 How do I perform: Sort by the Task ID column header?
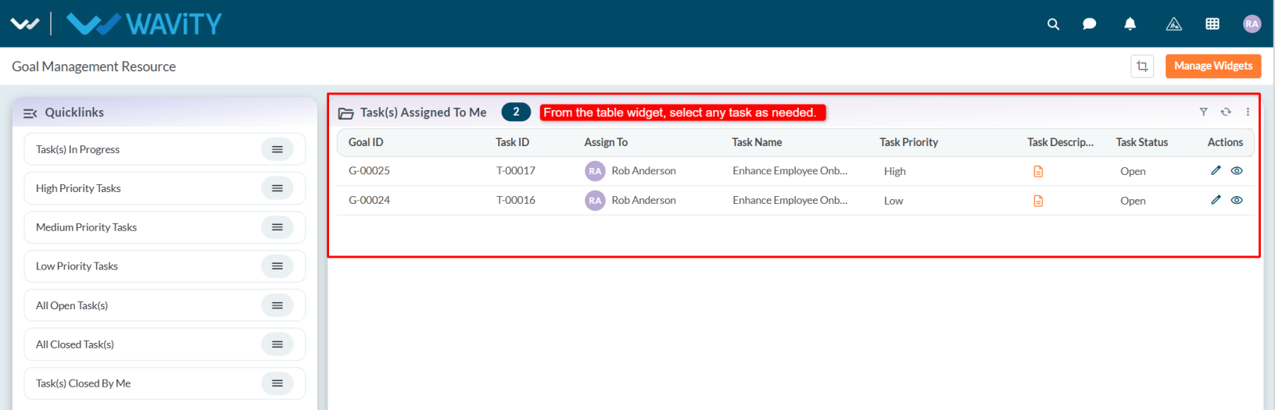coord(512,142)
